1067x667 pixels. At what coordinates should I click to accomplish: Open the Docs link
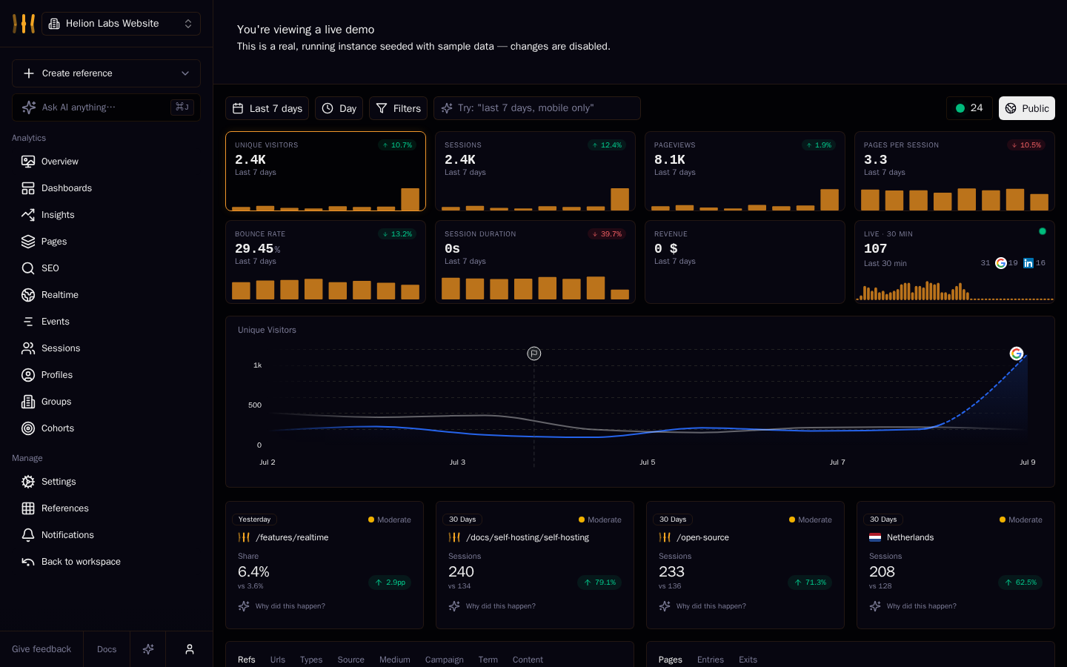107,649
